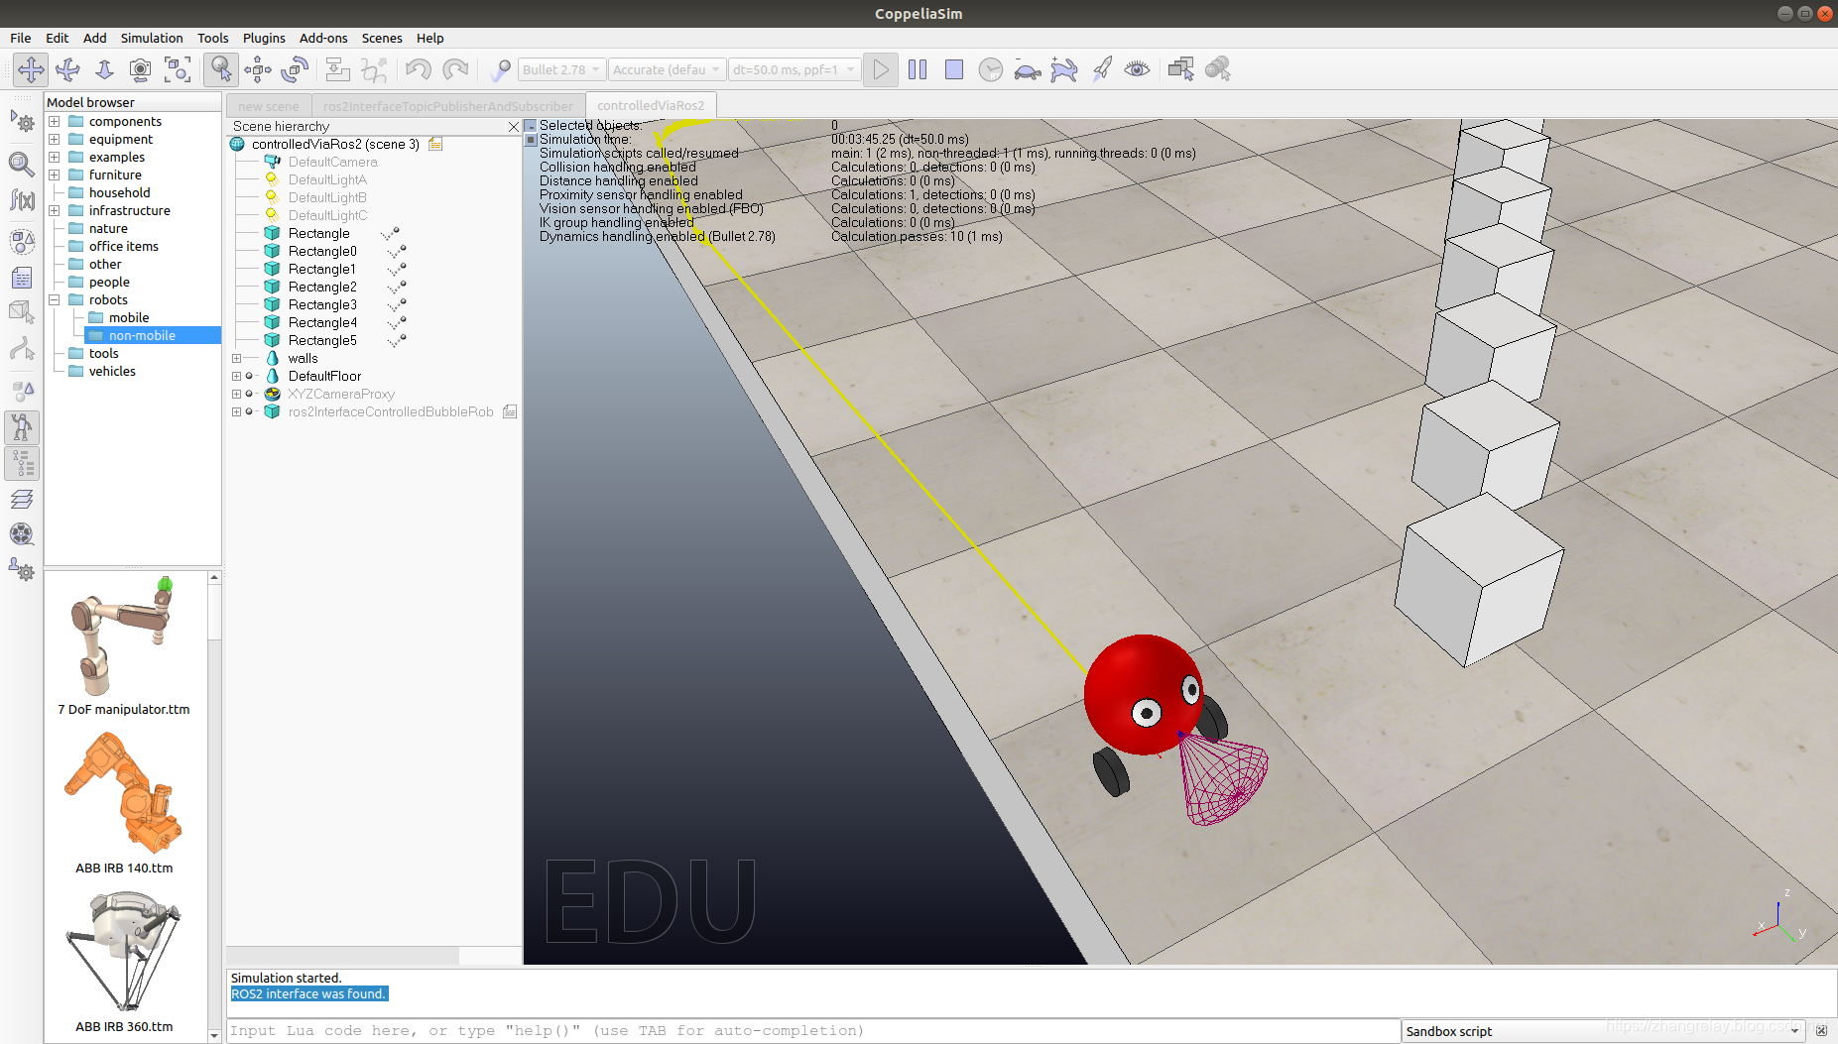Expand the equipment folder
Image resolution: width=1838 pixels, height=1044 pixels.
tap(55, 140)
